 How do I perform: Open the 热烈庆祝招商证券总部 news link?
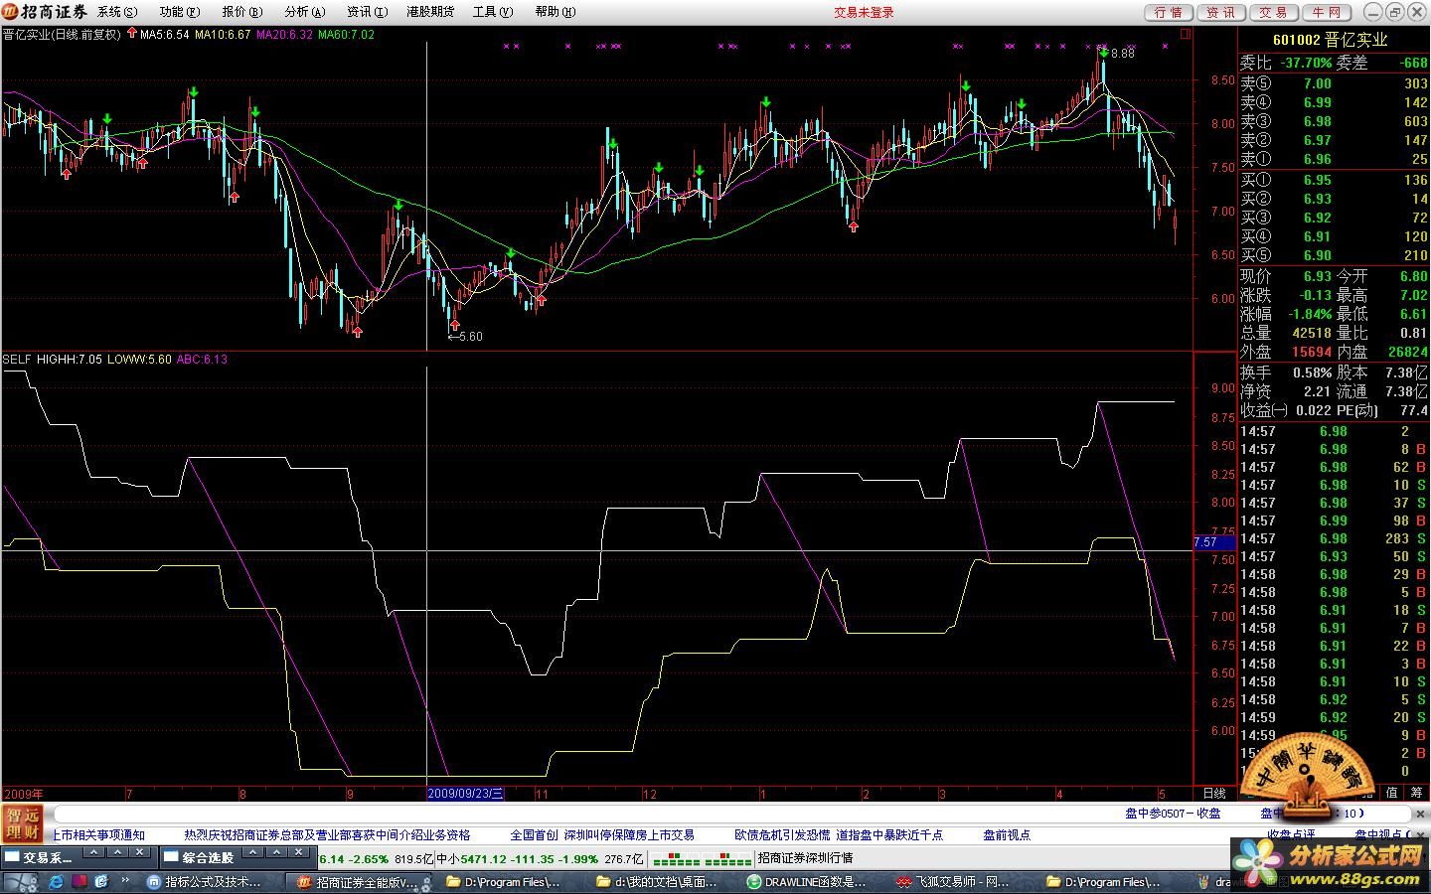pos(327,835)
